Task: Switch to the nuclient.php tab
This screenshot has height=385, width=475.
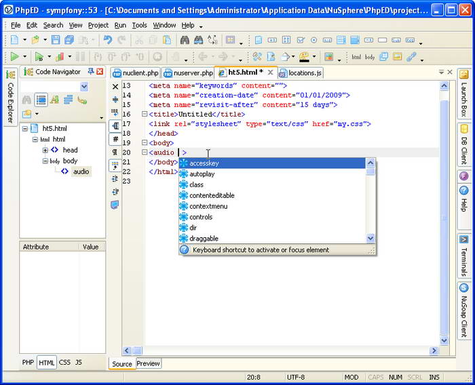Action: pyautogui.click(x=136, y=73)
